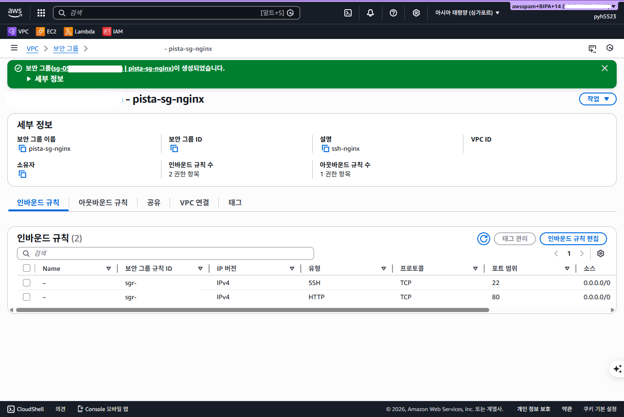
Task: Open the Asia Pacific (Singapore) region selector
Action: [x=467, y=13]
